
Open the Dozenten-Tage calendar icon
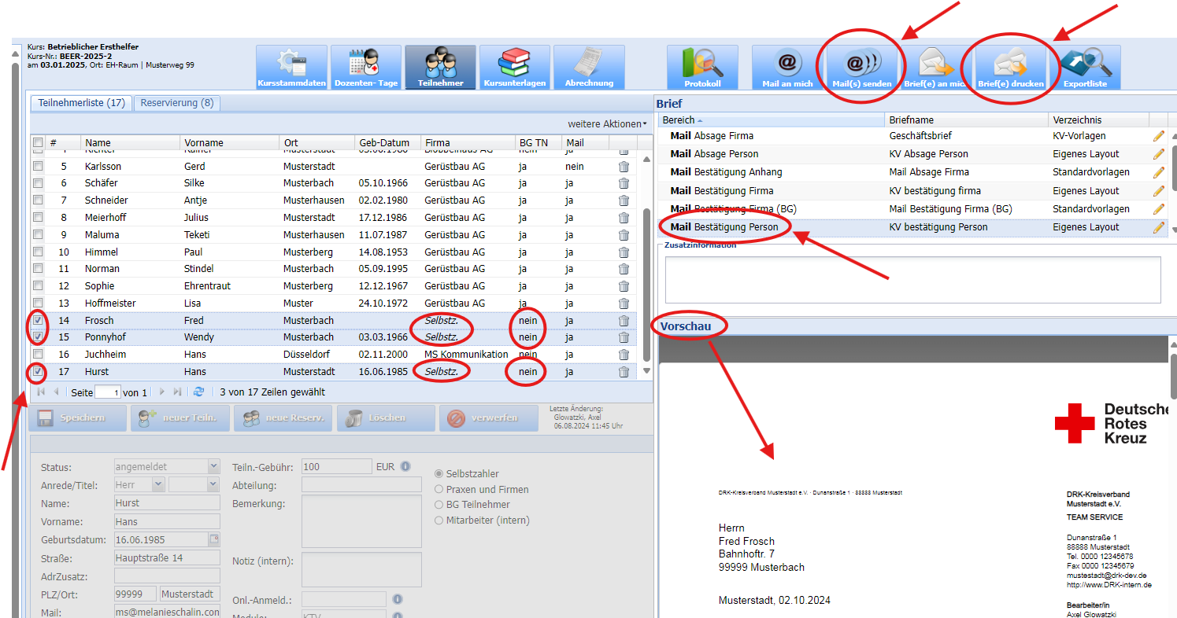click(365, 67)
